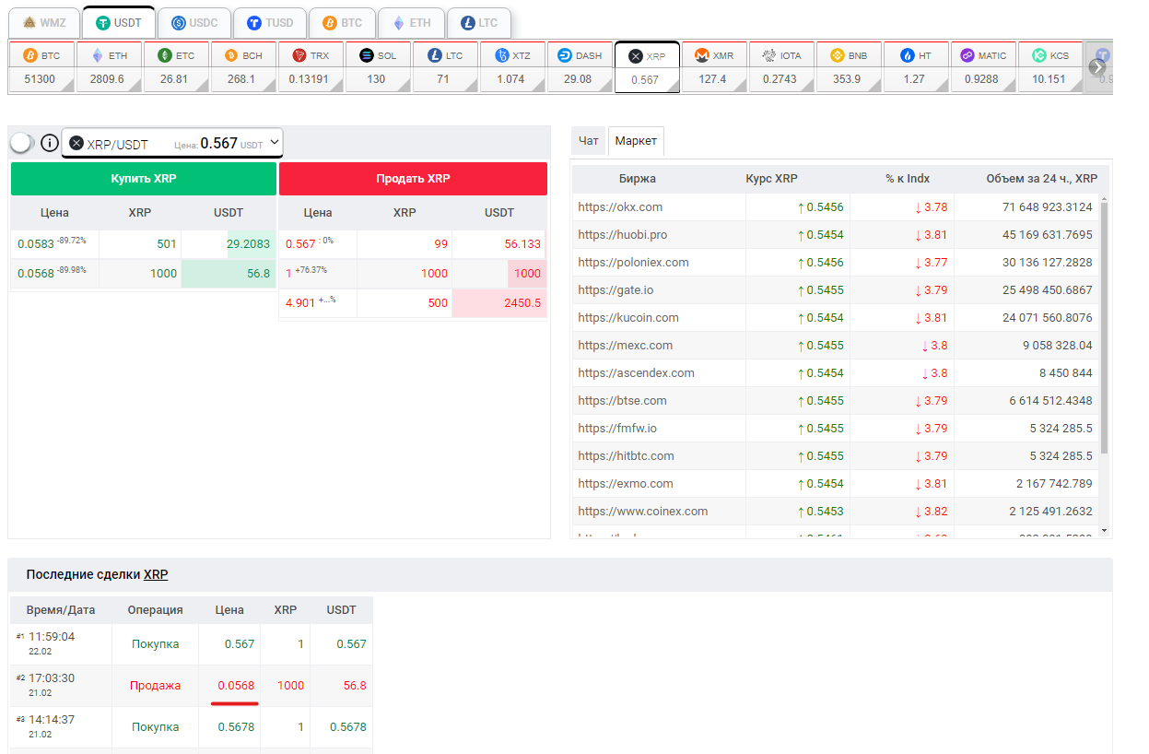The width and height of the screenshot is (1149, 754).
Task: Click the market list vertical scrollbar
Action: pyautogui.click(x=1105, y=327)
